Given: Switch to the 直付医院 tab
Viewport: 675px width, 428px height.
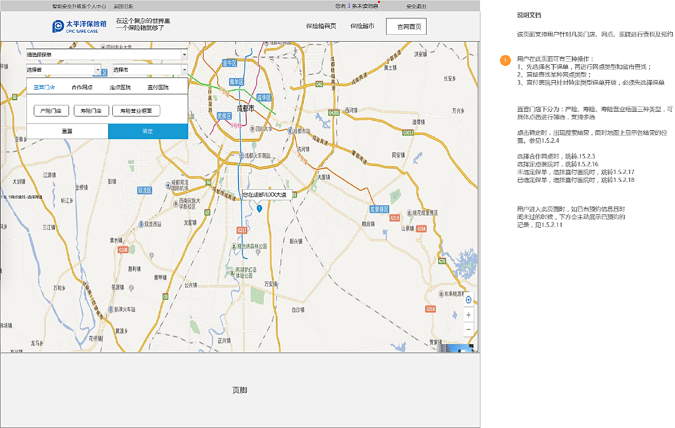Looking at the screenshot, I should click(x=158, y=87).
